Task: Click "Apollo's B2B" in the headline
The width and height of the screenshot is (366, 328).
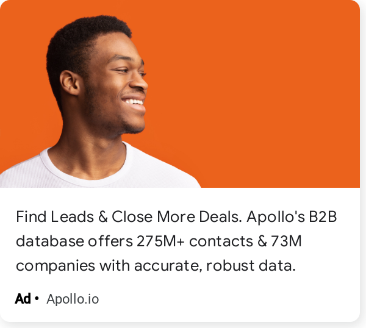Action: tap(292, 216)
